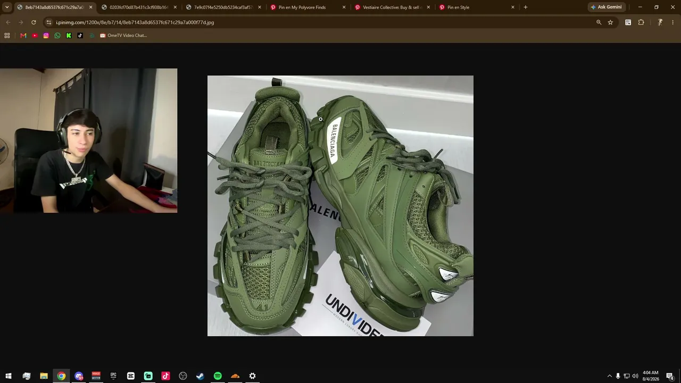
Task: Go back to the previous page
Action: (x=8, y=22)
